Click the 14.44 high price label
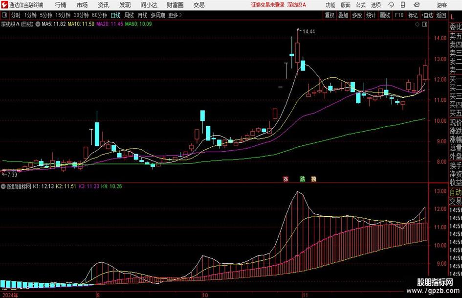The image size is (462, 298). click(x=308, y=32)
